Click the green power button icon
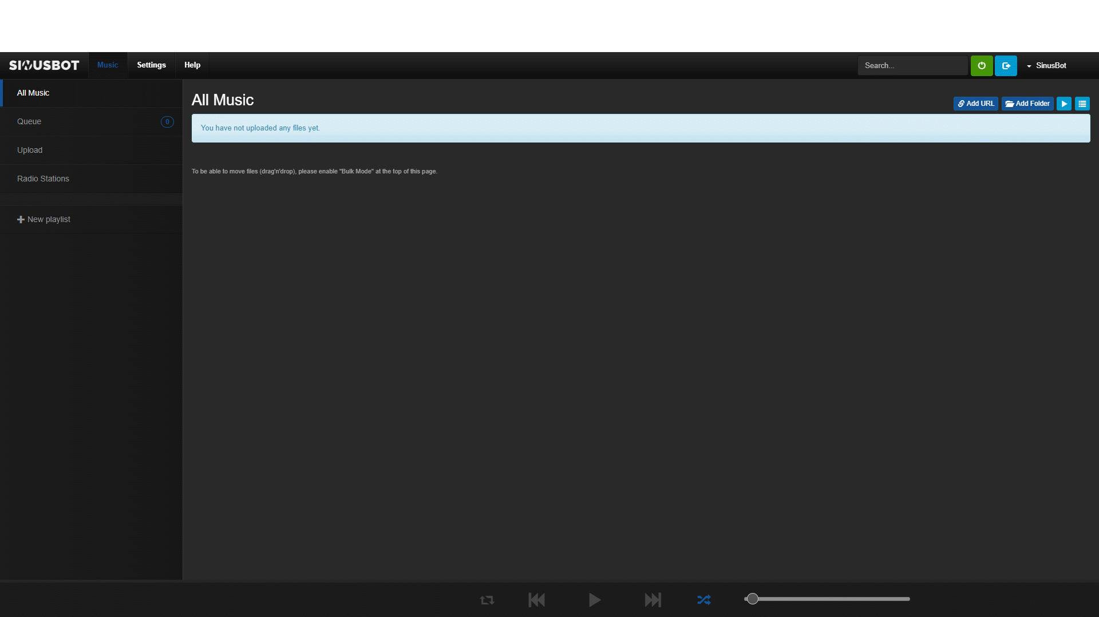The image size is (1099, 617). click(x=981, y=66)
